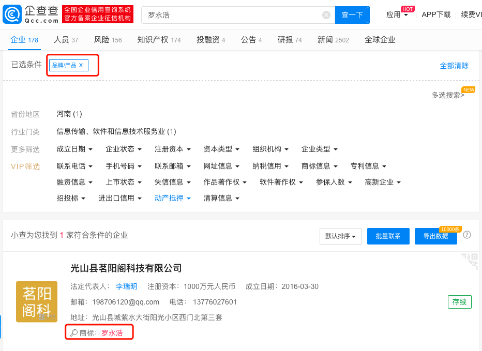
Task: Click trademark 罗永浩 in result
Action: (x=112, y=333)
